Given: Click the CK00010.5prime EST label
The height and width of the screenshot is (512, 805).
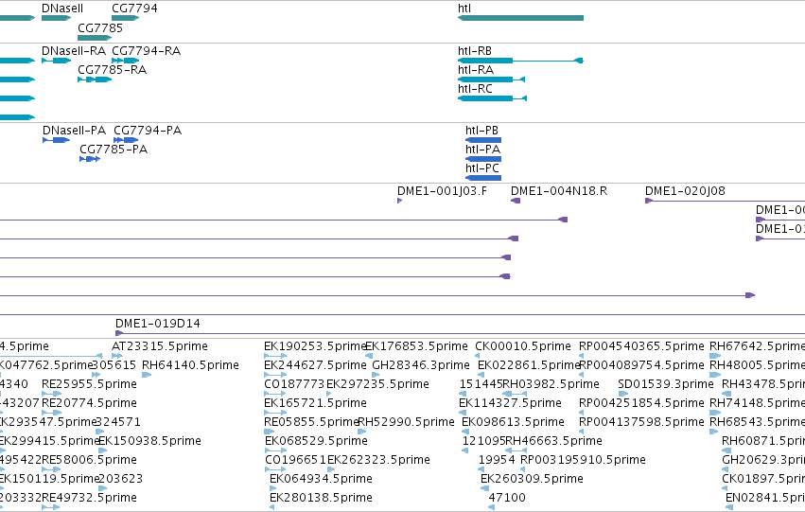Looking at the screenshot, I should [522, 346].
